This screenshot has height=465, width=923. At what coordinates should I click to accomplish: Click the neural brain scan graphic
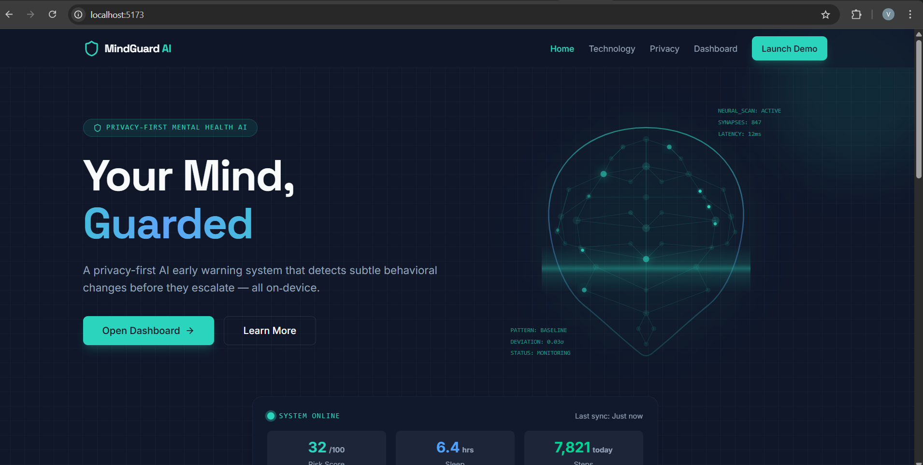646,242
